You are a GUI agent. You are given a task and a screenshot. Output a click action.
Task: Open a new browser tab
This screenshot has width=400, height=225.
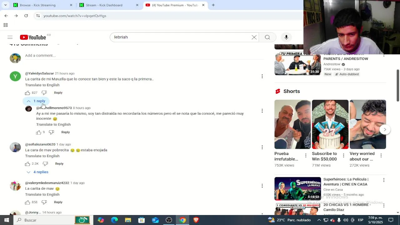(213, 5)
